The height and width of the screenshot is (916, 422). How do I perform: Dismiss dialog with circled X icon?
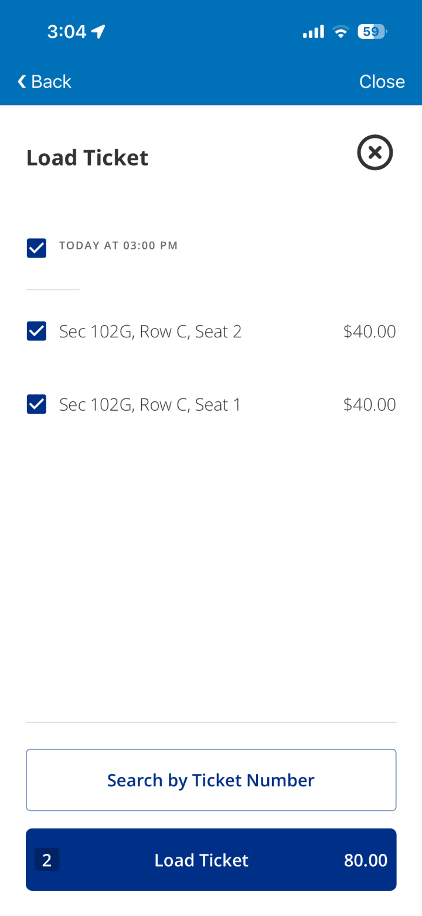pos(375,153)
